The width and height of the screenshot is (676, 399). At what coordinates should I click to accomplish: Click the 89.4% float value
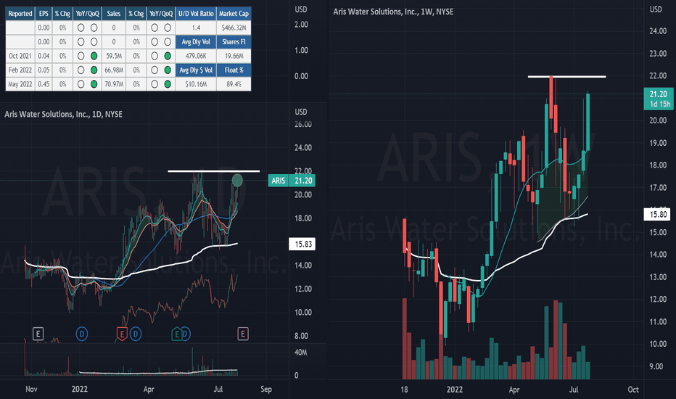tap(234, 84)
